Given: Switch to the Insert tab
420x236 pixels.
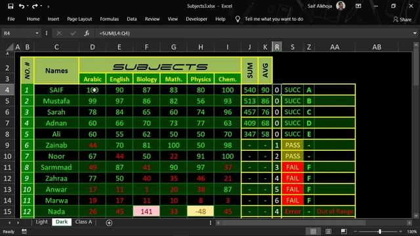Looking at the screenshot, I should pyautogui.click(x=53, y=19).
